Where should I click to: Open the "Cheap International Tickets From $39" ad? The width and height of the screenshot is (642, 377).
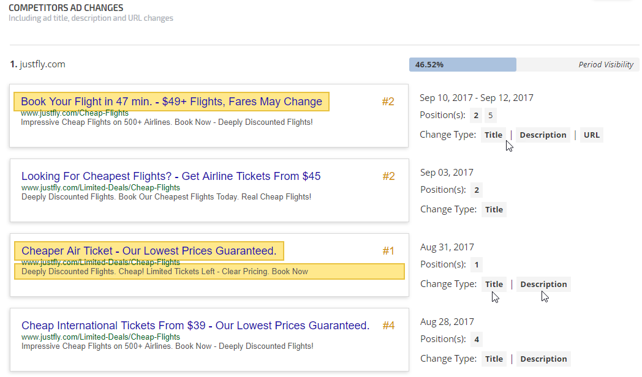click(x=195, y=326)
